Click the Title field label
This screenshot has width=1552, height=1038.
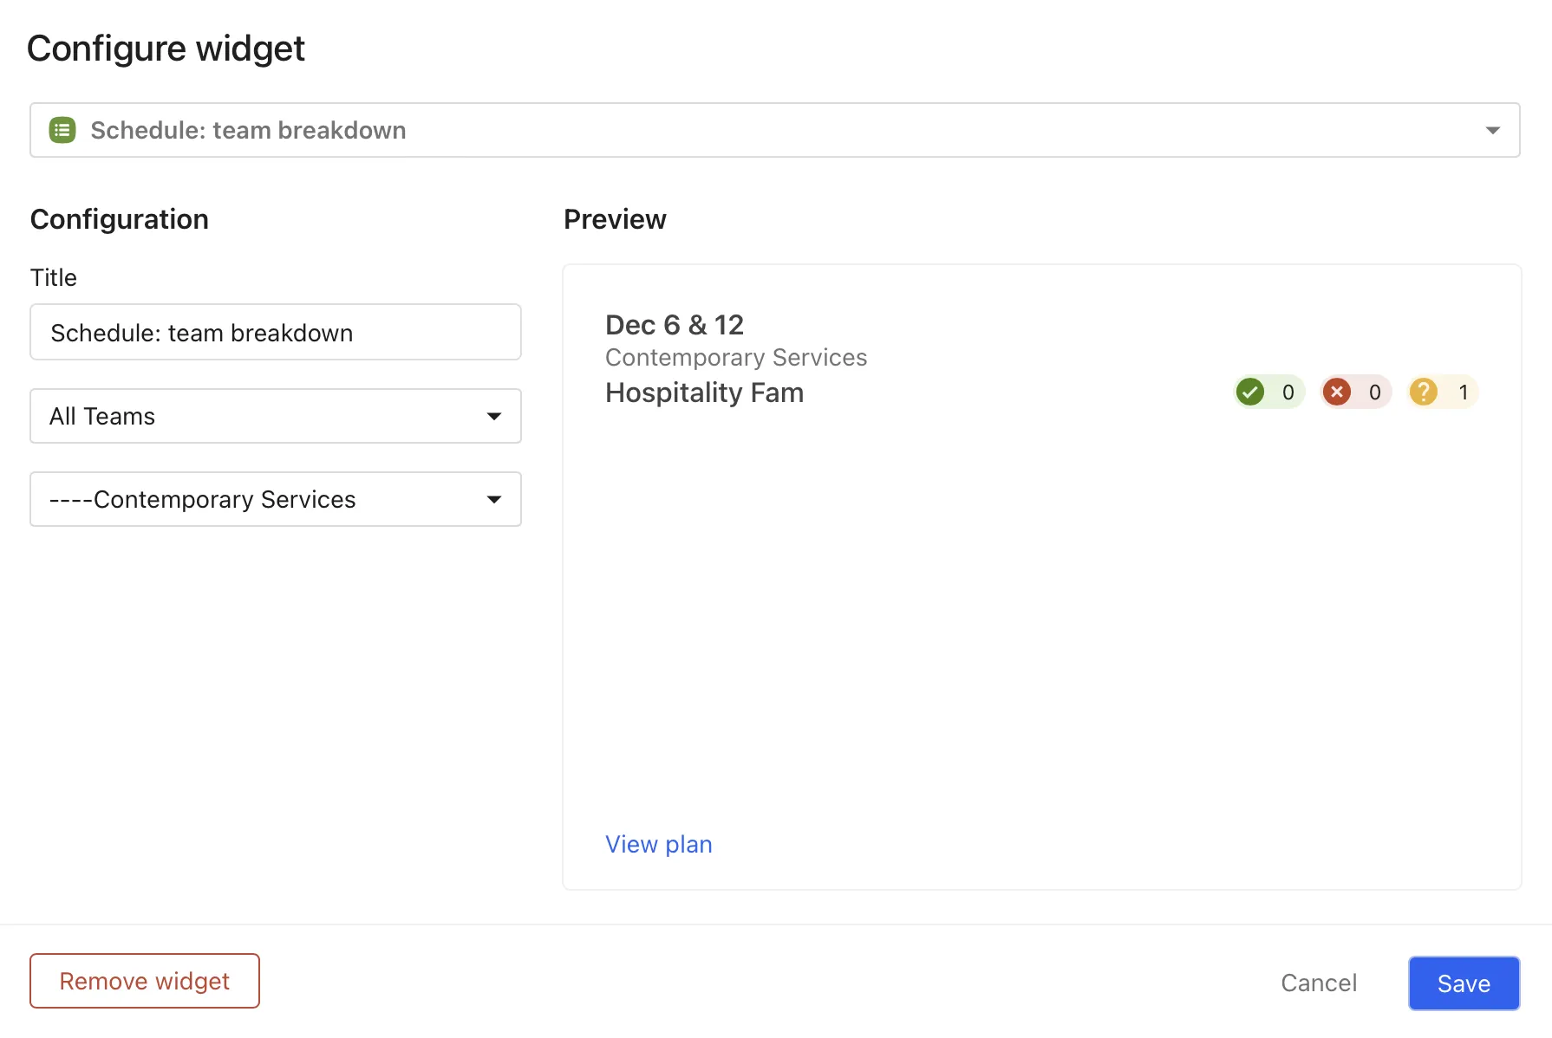[x=54, y=277]
